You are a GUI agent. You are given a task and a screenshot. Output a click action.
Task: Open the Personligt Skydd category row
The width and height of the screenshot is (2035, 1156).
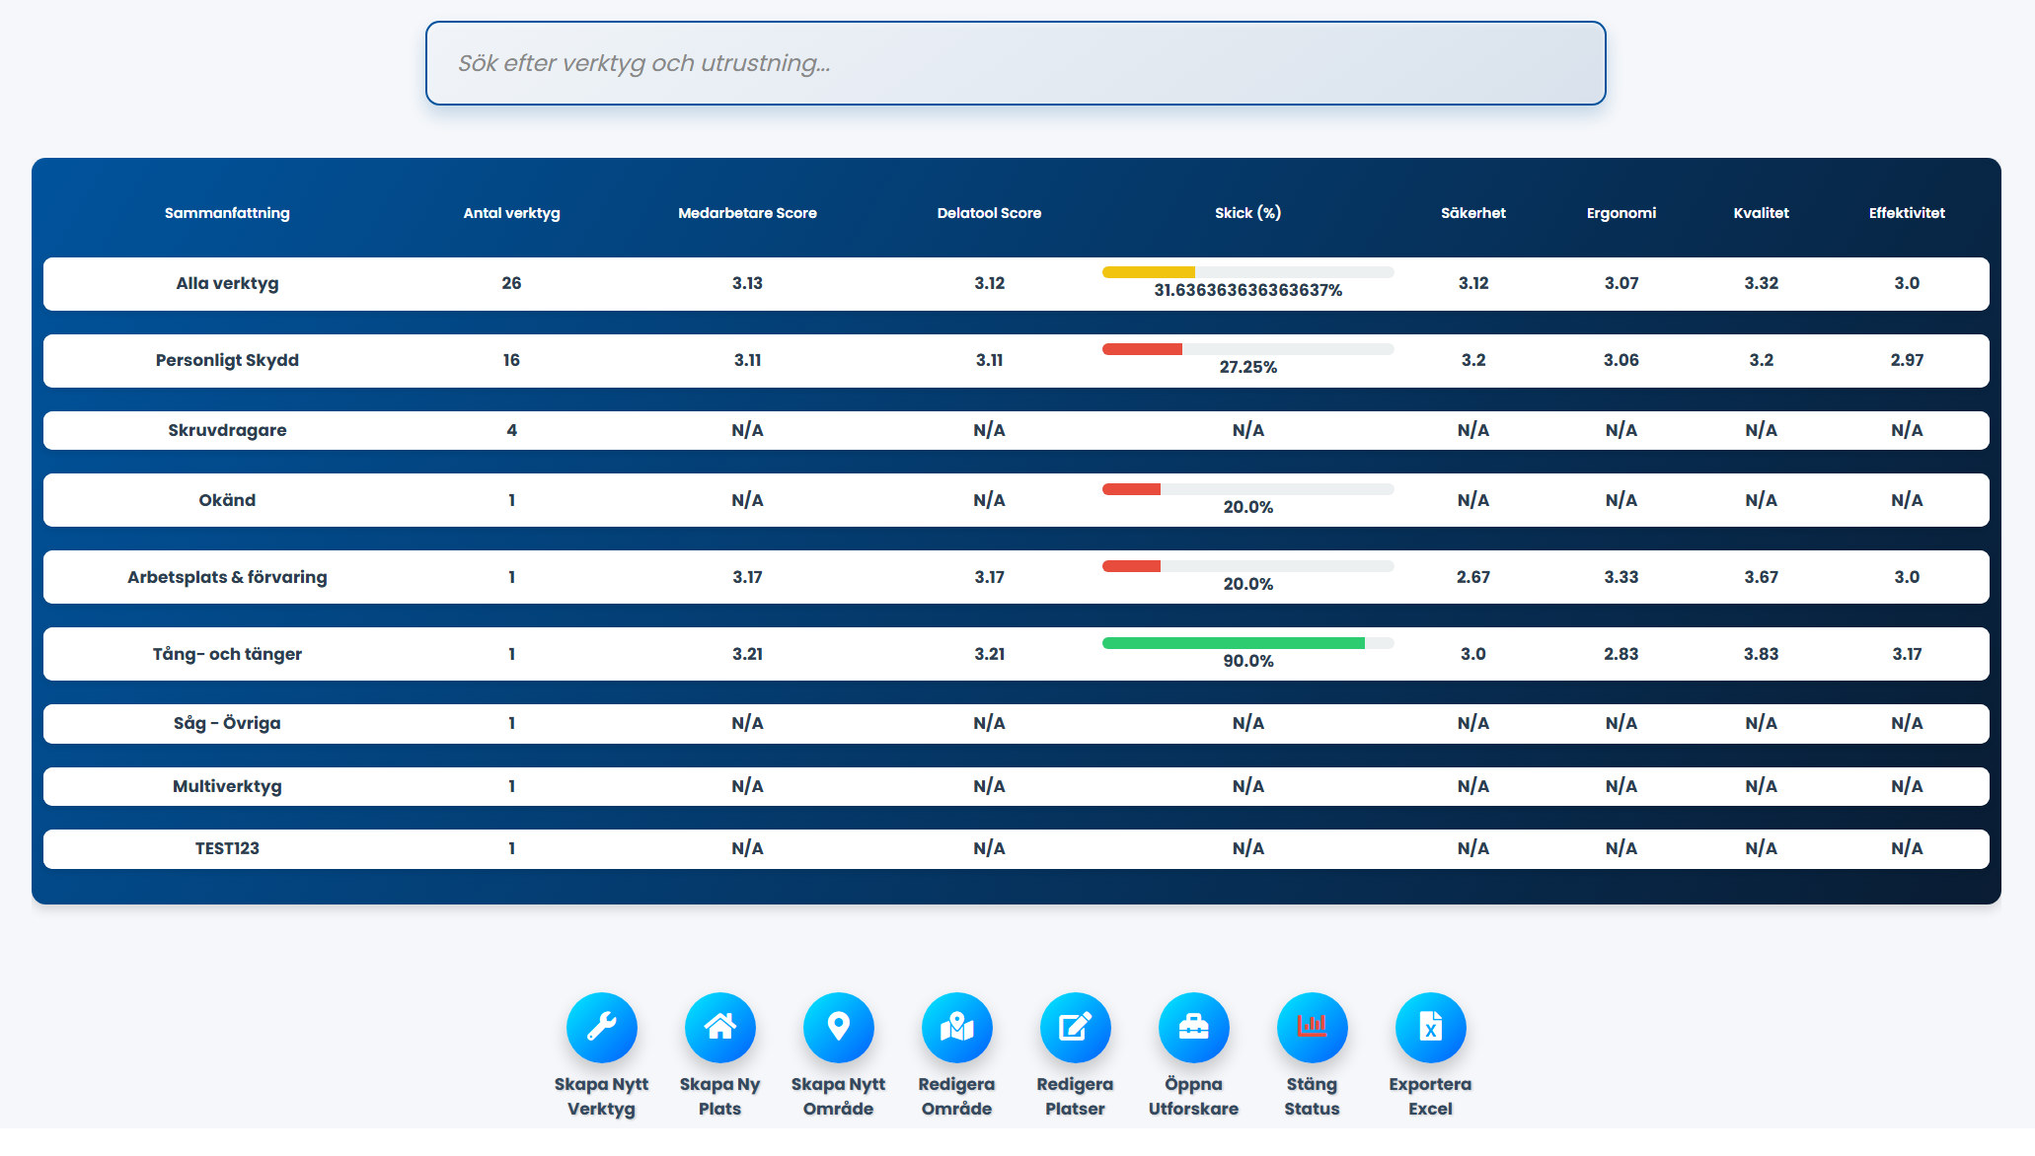[227, 360]
